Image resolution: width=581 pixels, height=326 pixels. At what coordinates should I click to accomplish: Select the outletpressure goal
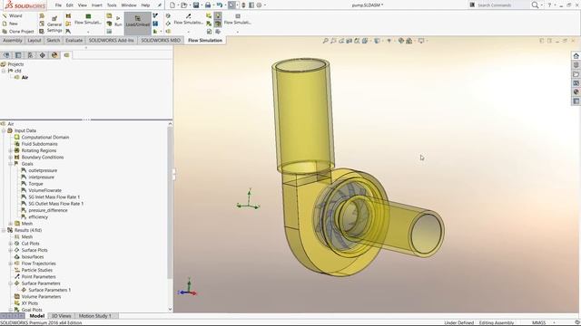(43, 170)
